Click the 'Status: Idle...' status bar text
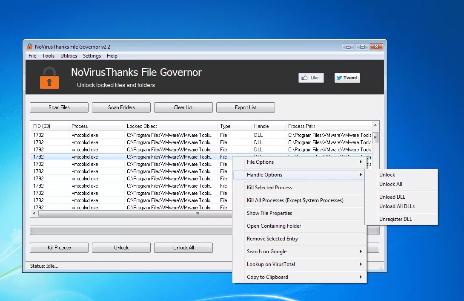Image resolution: width=464 pixels, height=301 pixels. click(44, 266)
